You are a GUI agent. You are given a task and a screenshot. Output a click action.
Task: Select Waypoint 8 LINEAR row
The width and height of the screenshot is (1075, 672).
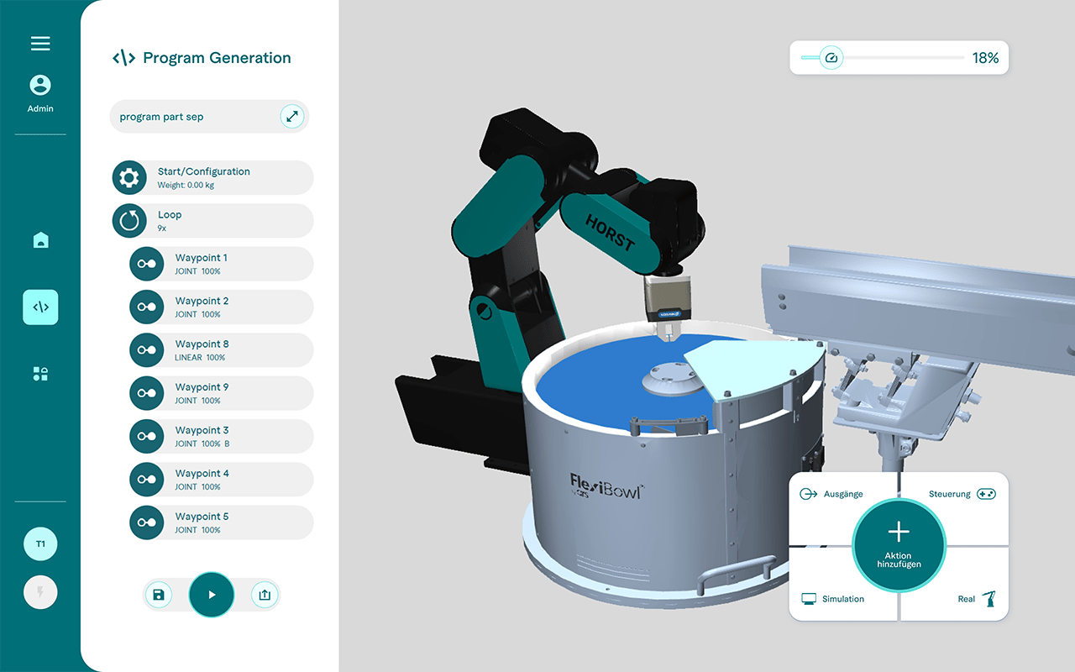222,350
